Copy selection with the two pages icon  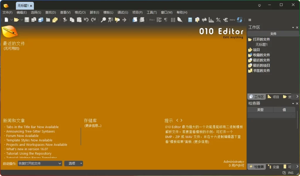pos(72,20)
